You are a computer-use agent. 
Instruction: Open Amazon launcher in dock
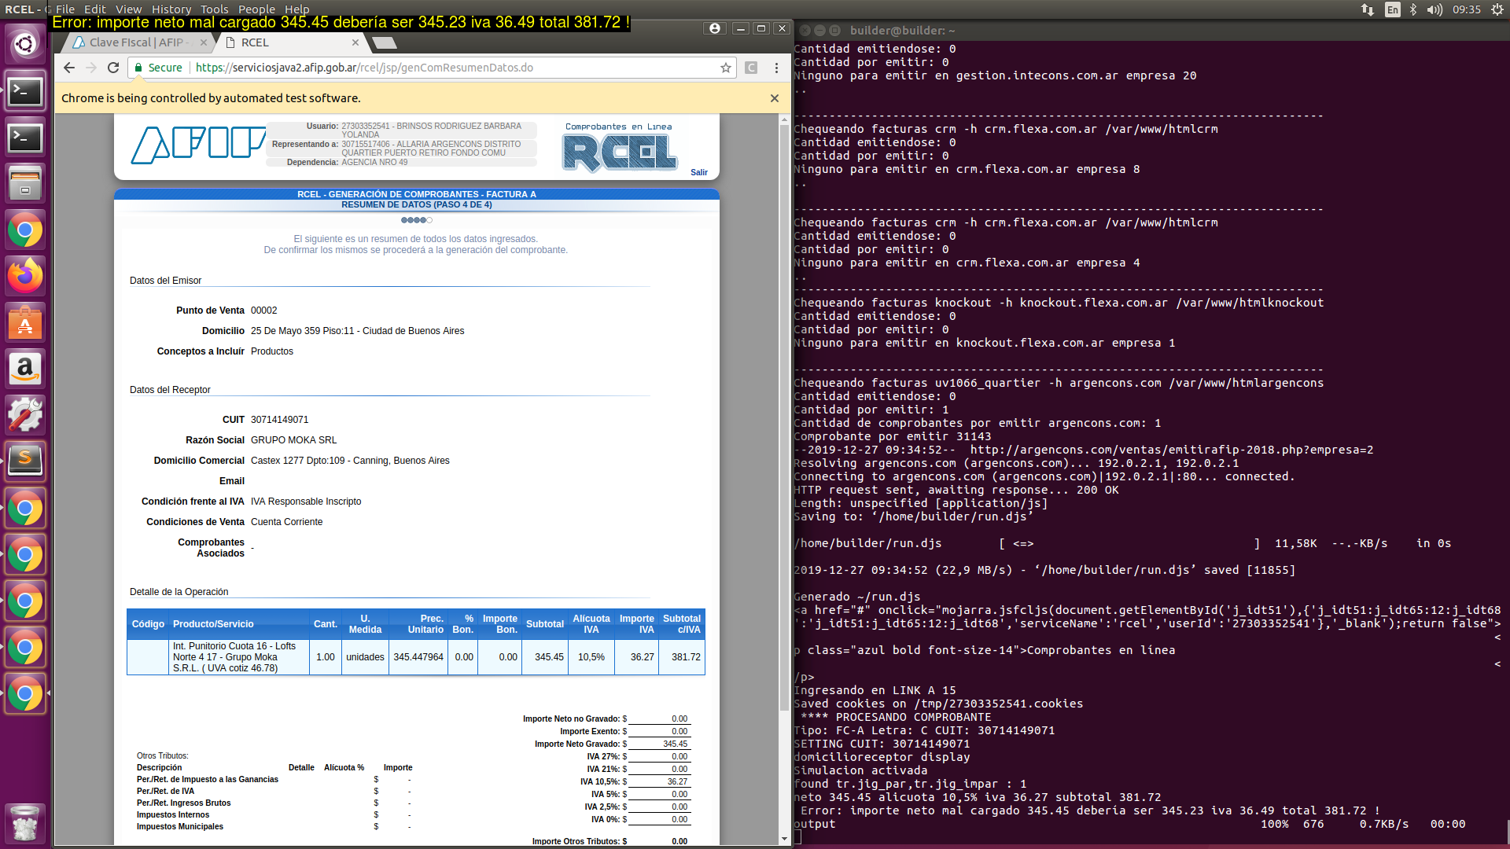pos(25,369)
